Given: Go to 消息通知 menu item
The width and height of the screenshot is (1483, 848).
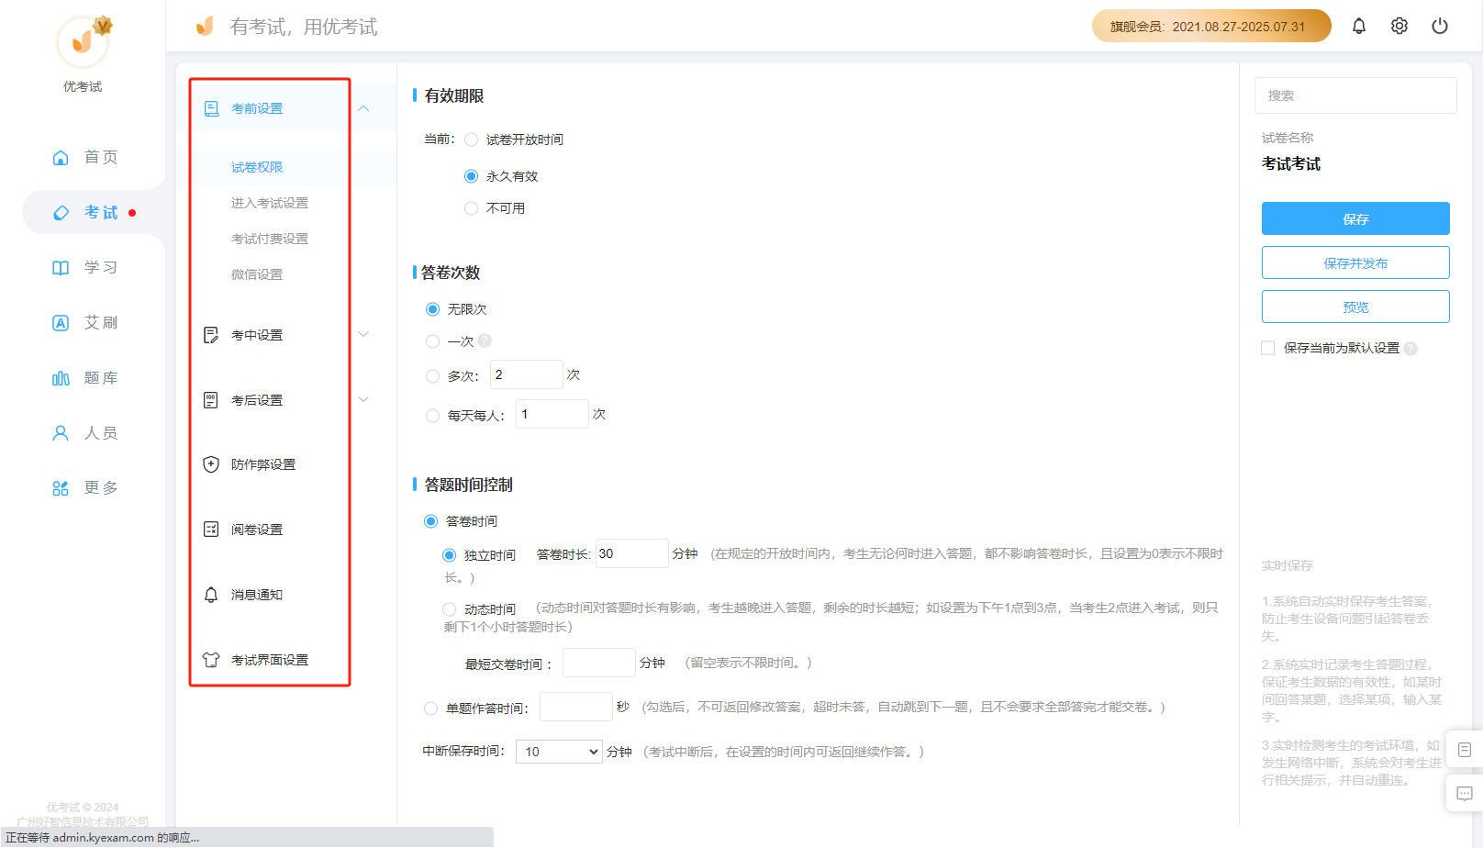Looking at the screenshot, I should (257, 595).
